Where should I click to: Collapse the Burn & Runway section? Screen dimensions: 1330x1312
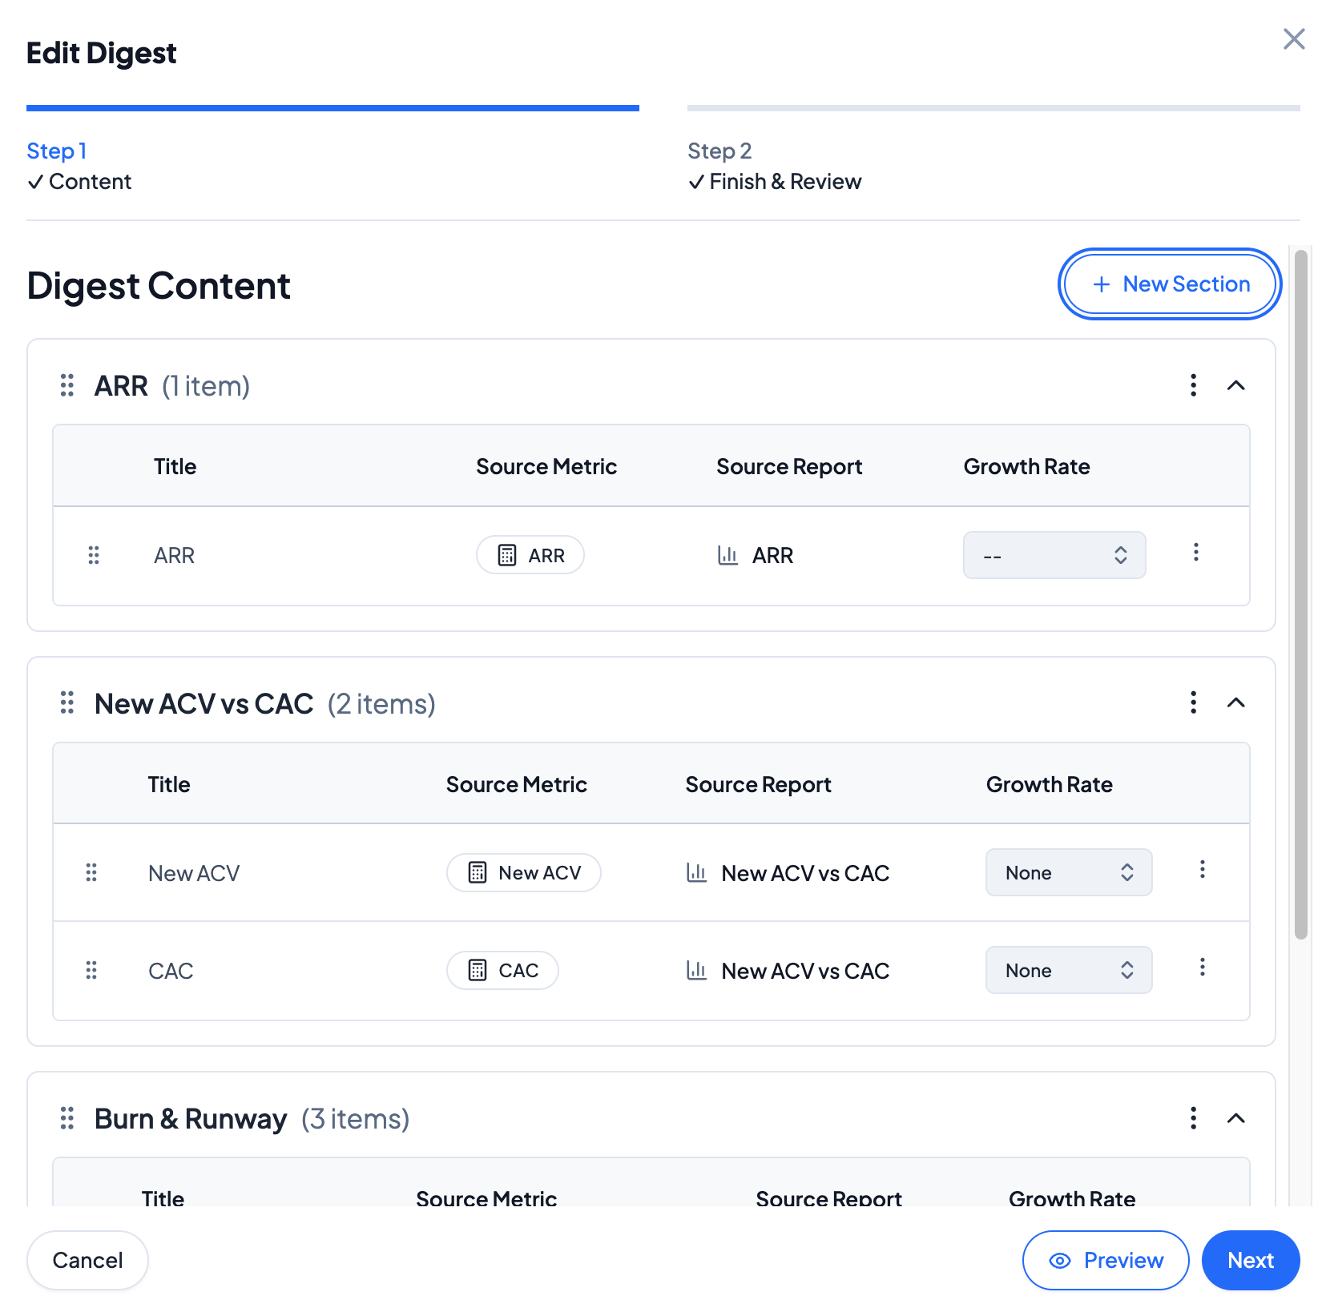(x=1235, y=1118)
